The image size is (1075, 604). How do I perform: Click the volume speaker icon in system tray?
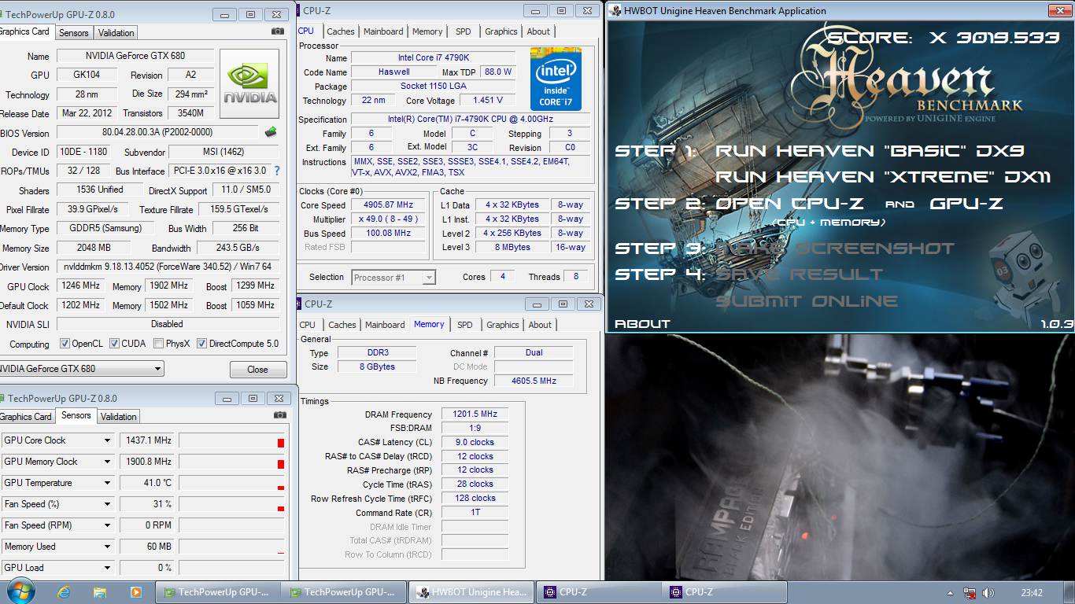(988, 593)
